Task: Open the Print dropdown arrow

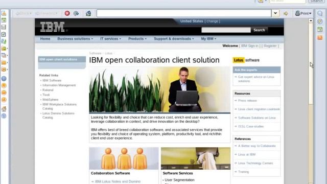Action: 310,14
